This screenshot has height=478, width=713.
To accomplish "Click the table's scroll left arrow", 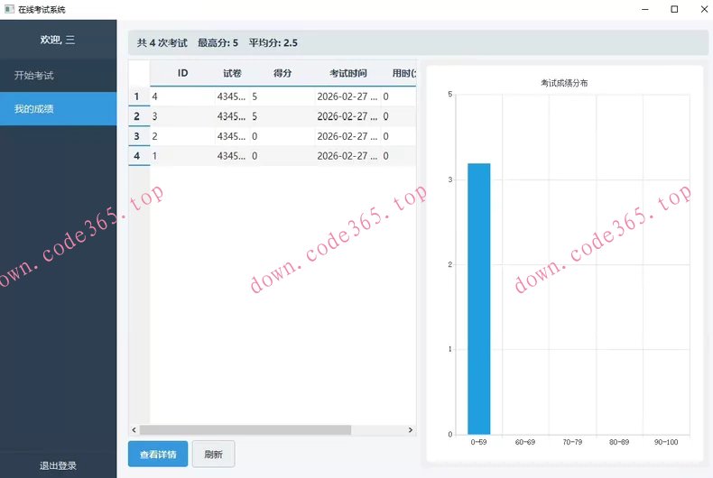I will (x=134, y=430).
